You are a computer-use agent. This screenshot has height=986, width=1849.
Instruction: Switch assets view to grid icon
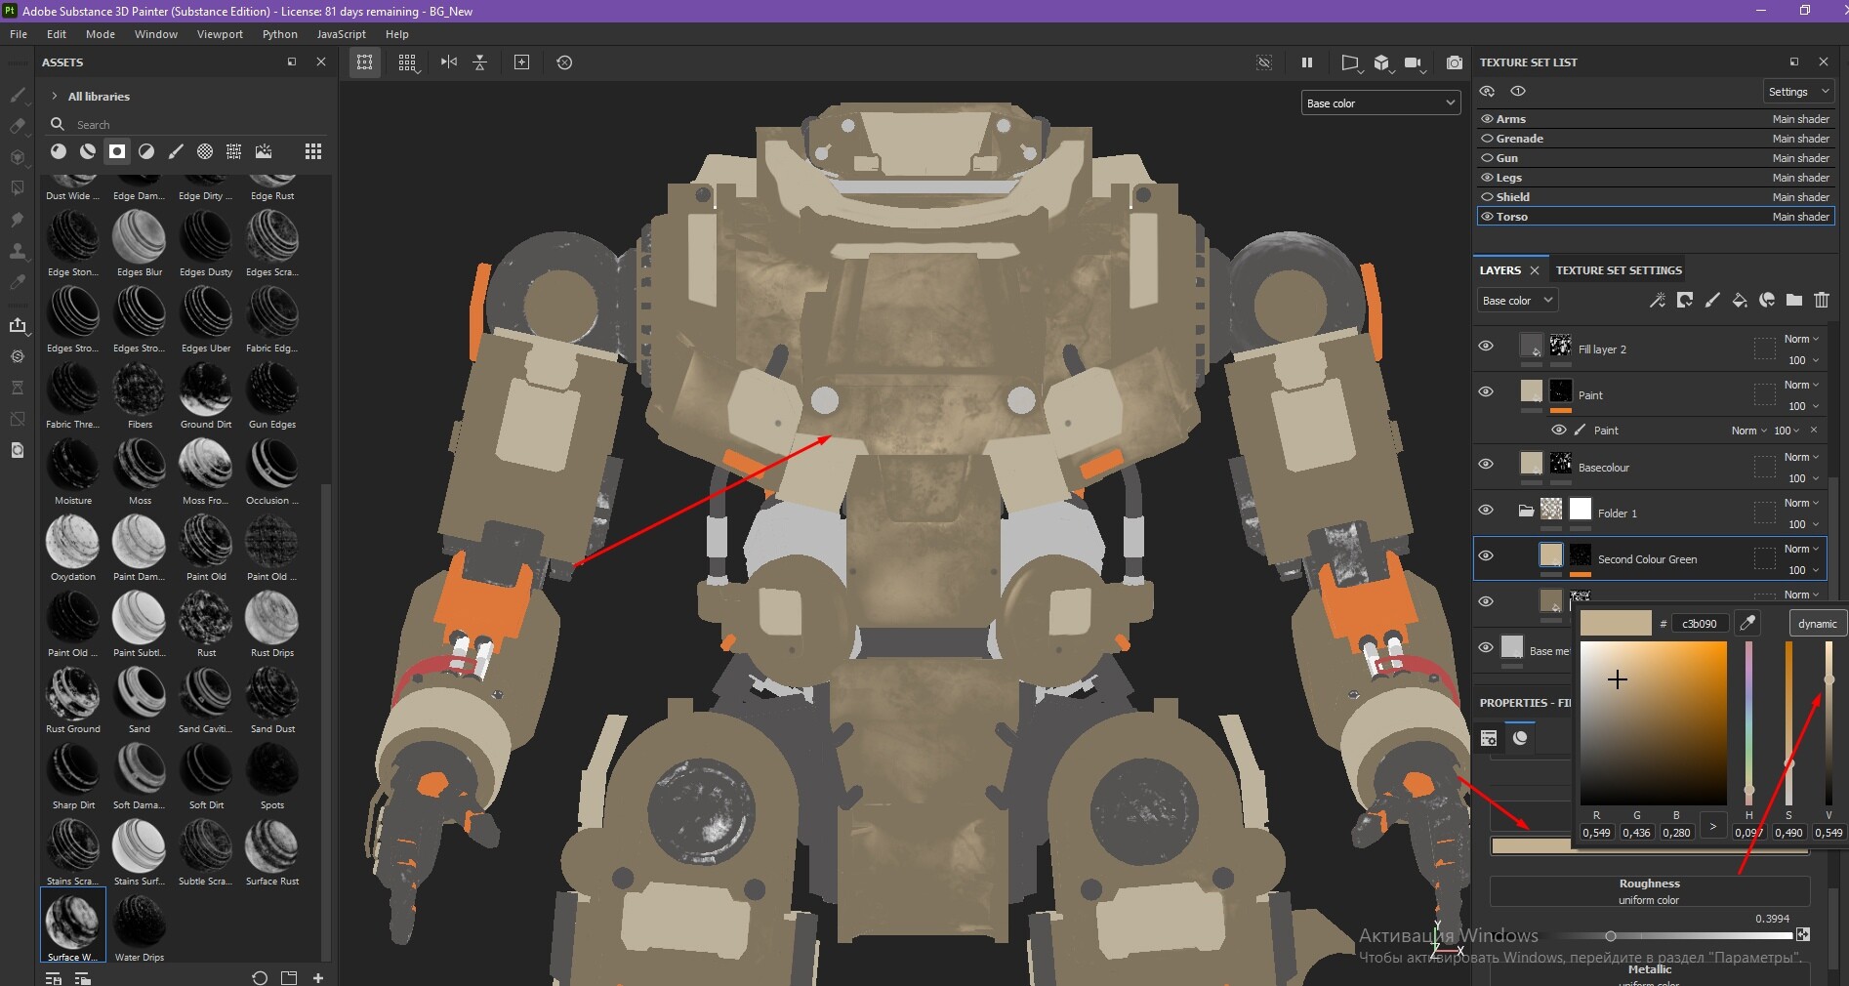pyautogui.click(x=312, y=151)
